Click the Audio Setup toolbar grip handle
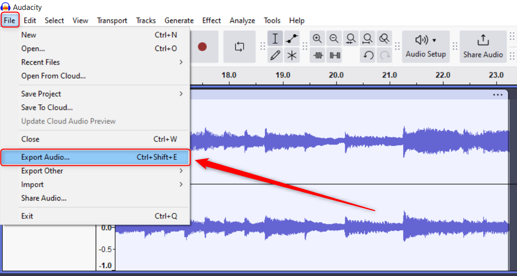The height and width of the screenshot is (276, 517). [397, 47]
